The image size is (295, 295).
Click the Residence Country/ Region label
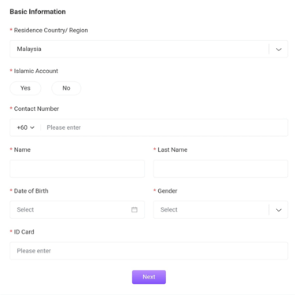(x=51, y=31)
